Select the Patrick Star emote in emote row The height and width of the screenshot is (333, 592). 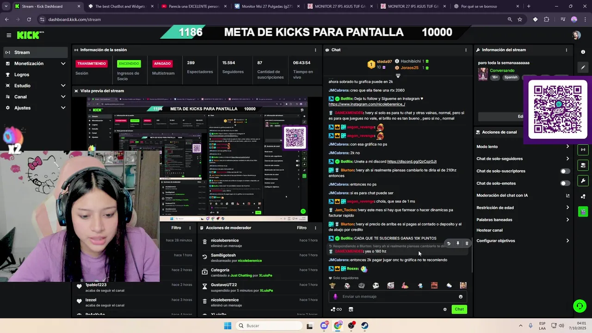pos(406,285)
